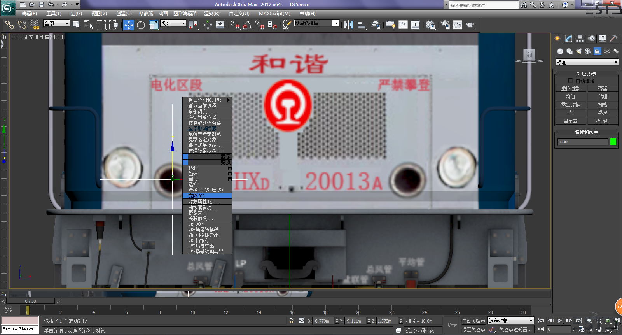Viewport: 622px width, 335px height.
Task: Collapse the 名称和颜色 rollout
Action: click(x=586, y=132)
